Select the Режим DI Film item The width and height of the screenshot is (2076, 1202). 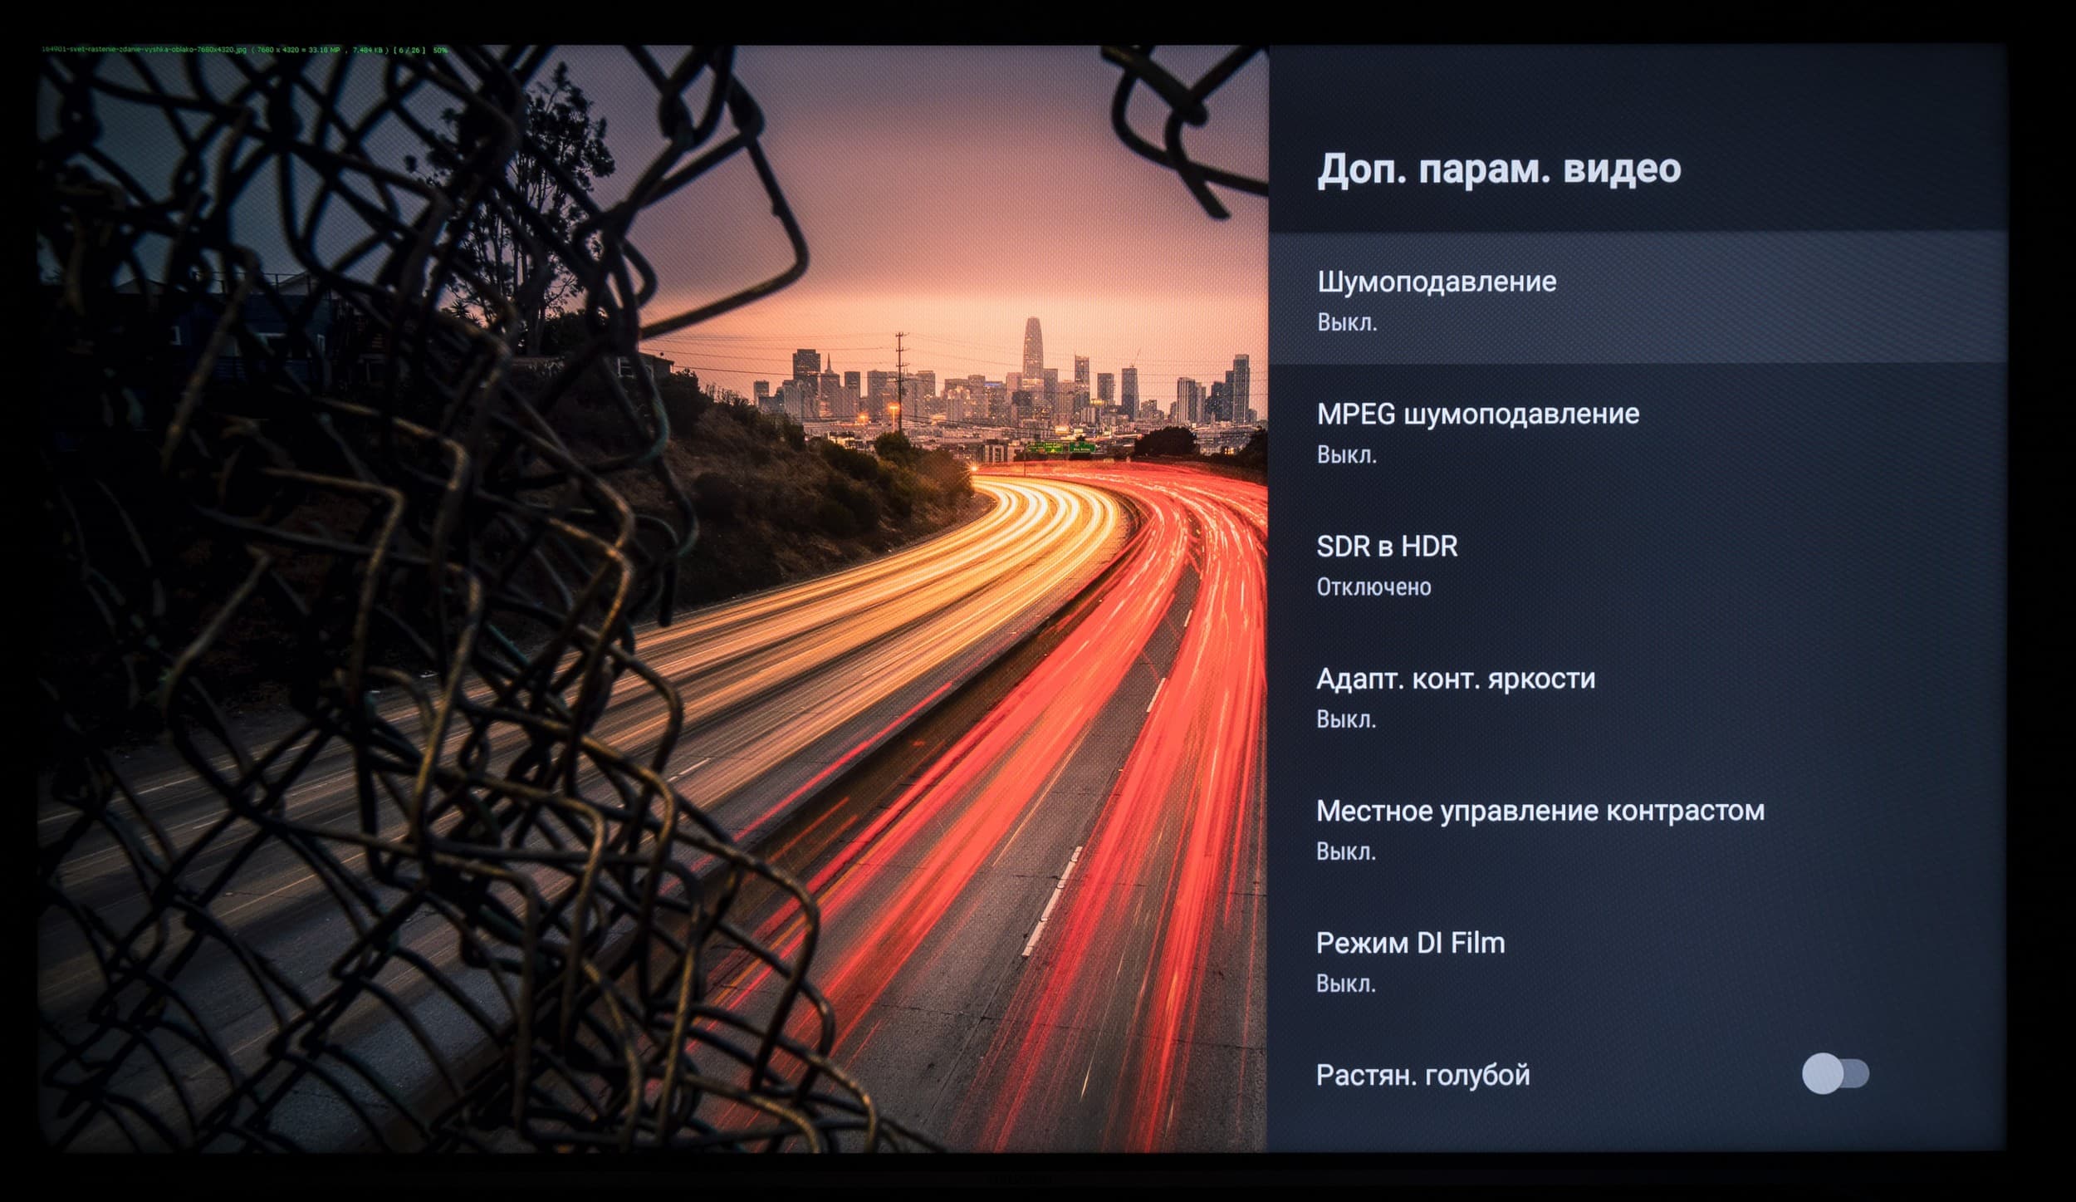pyautogui.click(x=1409, y=943)
